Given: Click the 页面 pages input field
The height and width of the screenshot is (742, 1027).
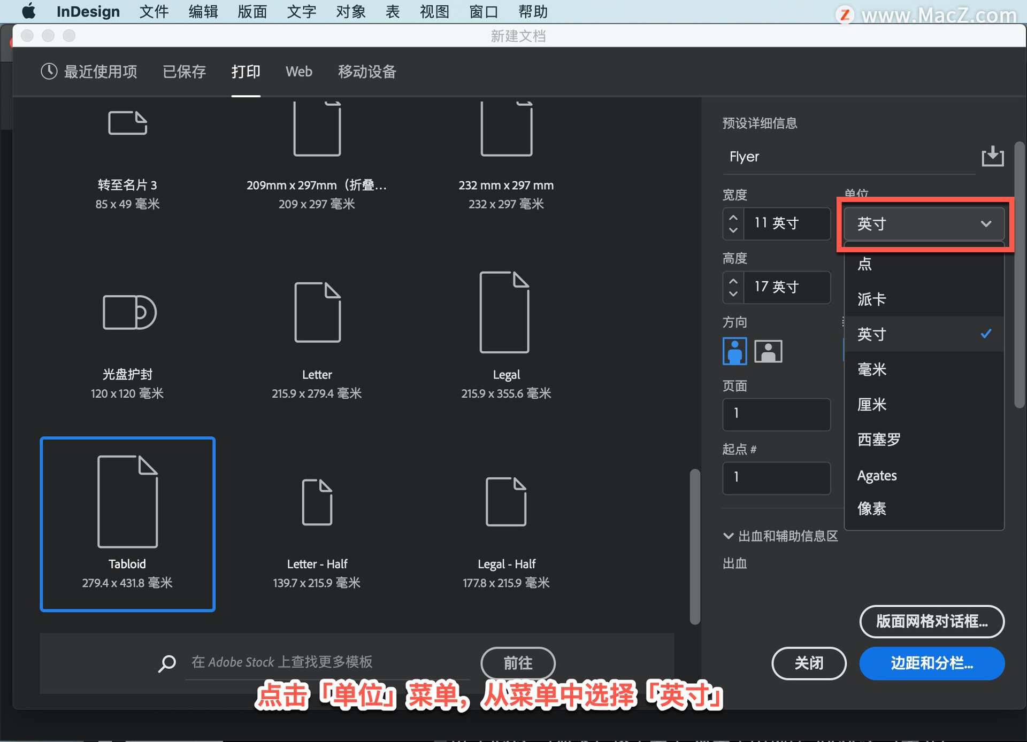Looking at the screenshot, I should click(x=776, y=414).
